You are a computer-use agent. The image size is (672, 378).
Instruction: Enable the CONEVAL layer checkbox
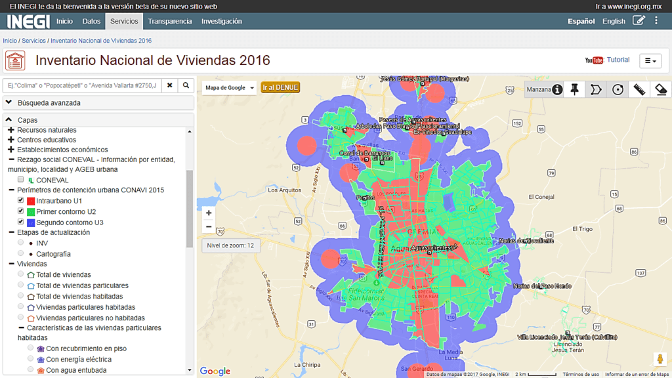click(21, 179)
